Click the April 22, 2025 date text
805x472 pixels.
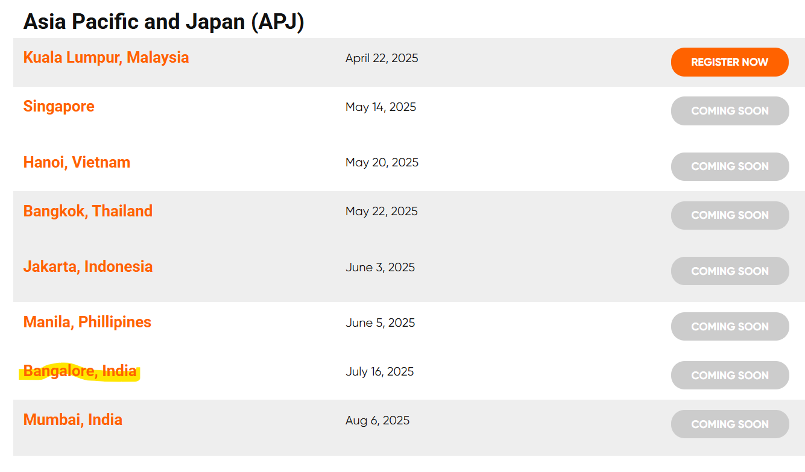point(382,58)
